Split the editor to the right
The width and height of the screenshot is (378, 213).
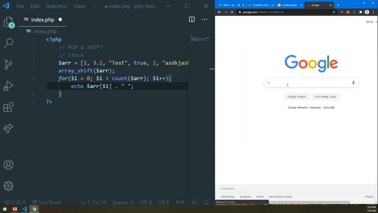pos(191,20)
